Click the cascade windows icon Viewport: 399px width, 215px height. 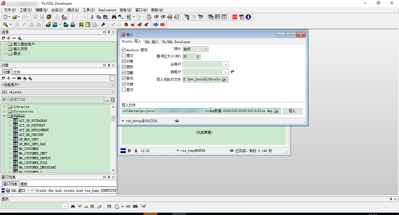[x=211, y=17]
